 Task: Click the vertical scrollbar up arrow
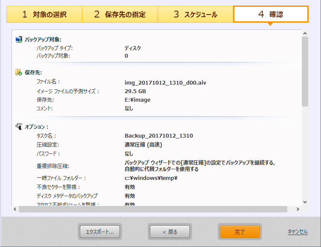[x=304, y=33]
